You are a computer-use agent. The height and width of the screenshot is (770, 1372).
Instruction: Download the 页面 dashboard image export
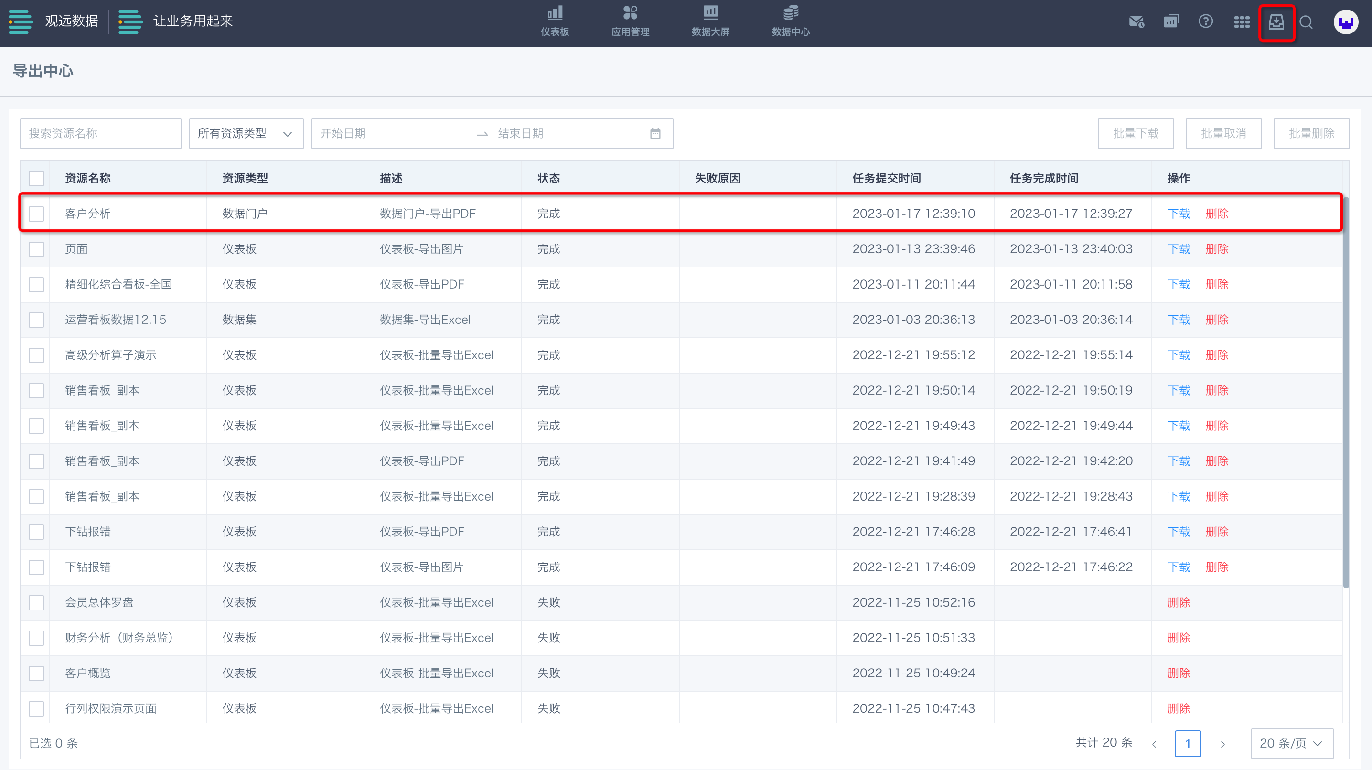click(1179, 249)
